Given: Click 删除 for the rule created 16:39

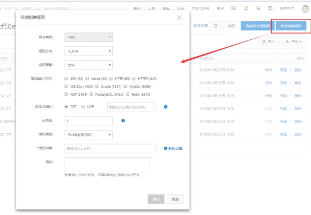Looking at the screenshot, I should coord(298,96).
